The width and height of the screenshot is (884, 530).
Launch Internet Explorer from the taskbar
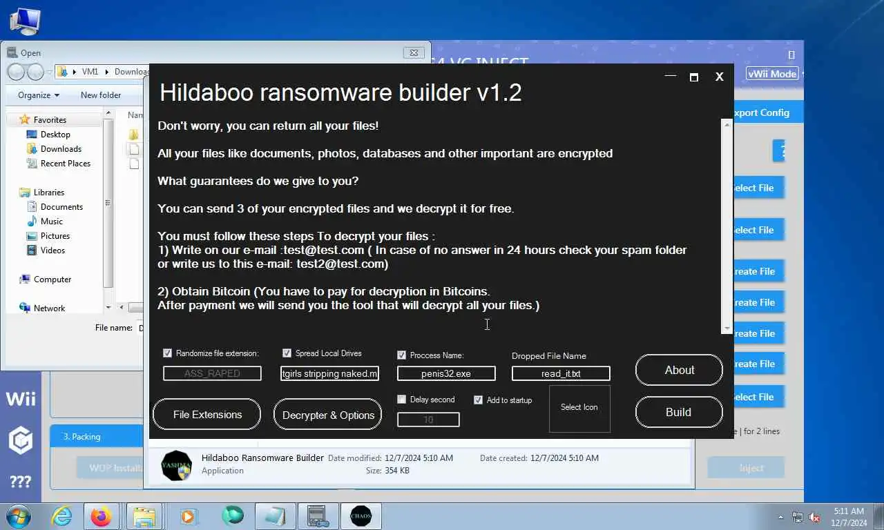pyautogui.click(x=61, y=516)
